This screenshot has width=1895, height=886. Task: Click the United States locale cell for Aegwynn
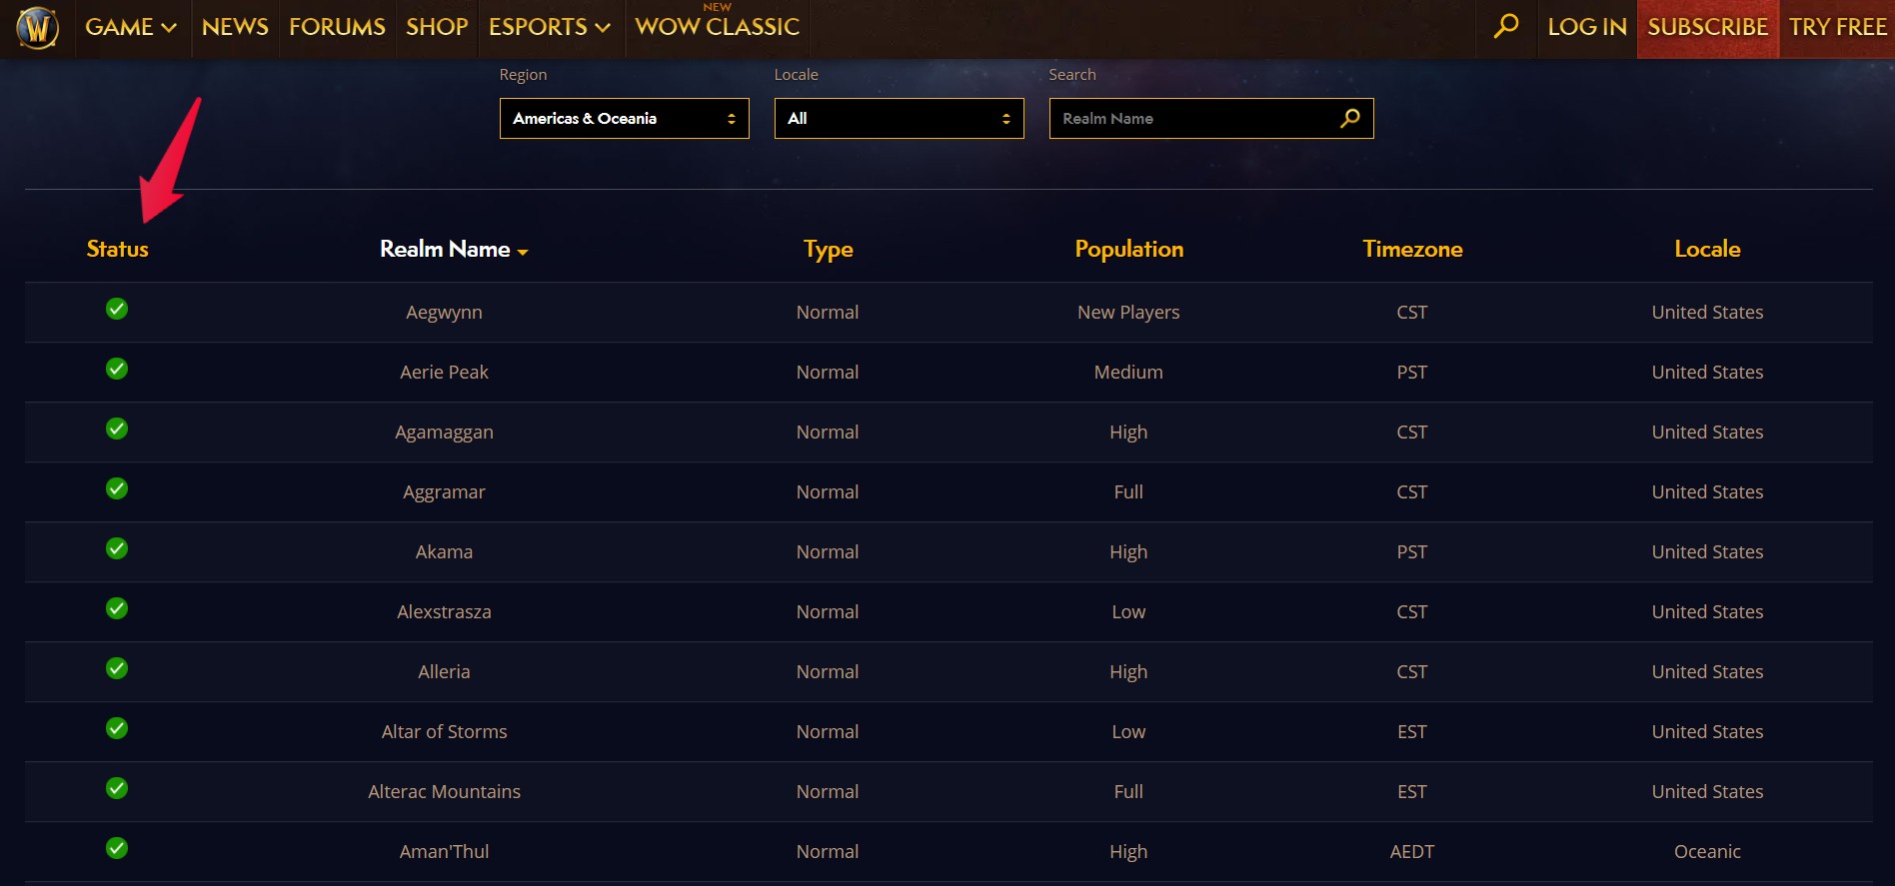[x=1707, y=313]
